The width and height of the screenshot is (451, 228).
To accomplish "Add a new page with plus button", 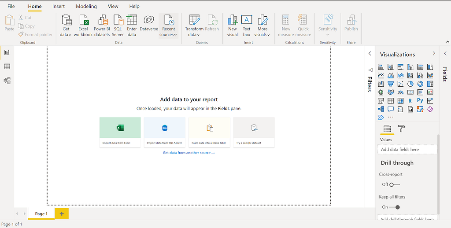I will 62,213.
